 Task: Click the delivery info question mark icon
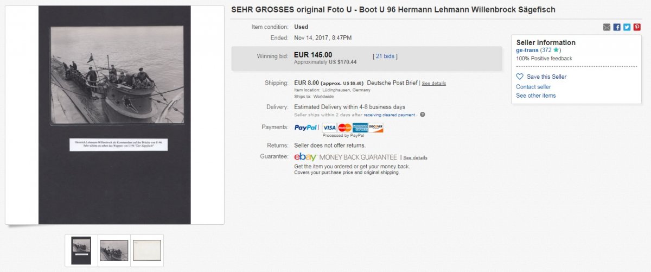pyautogui.click(x=422, y=115)
